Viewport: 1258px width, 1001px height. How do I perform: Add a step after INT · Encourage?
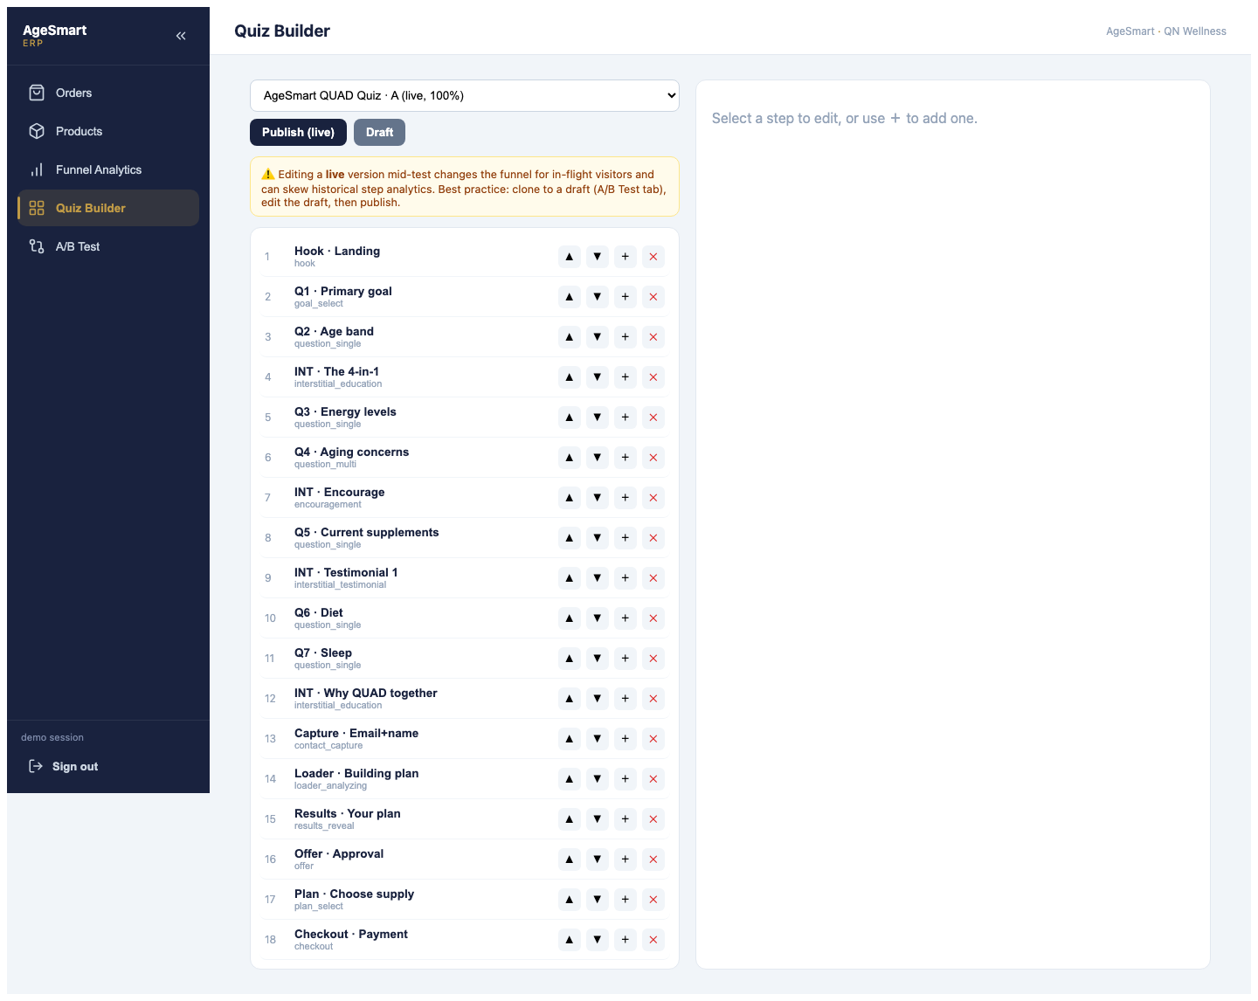[x=626, y=498]
